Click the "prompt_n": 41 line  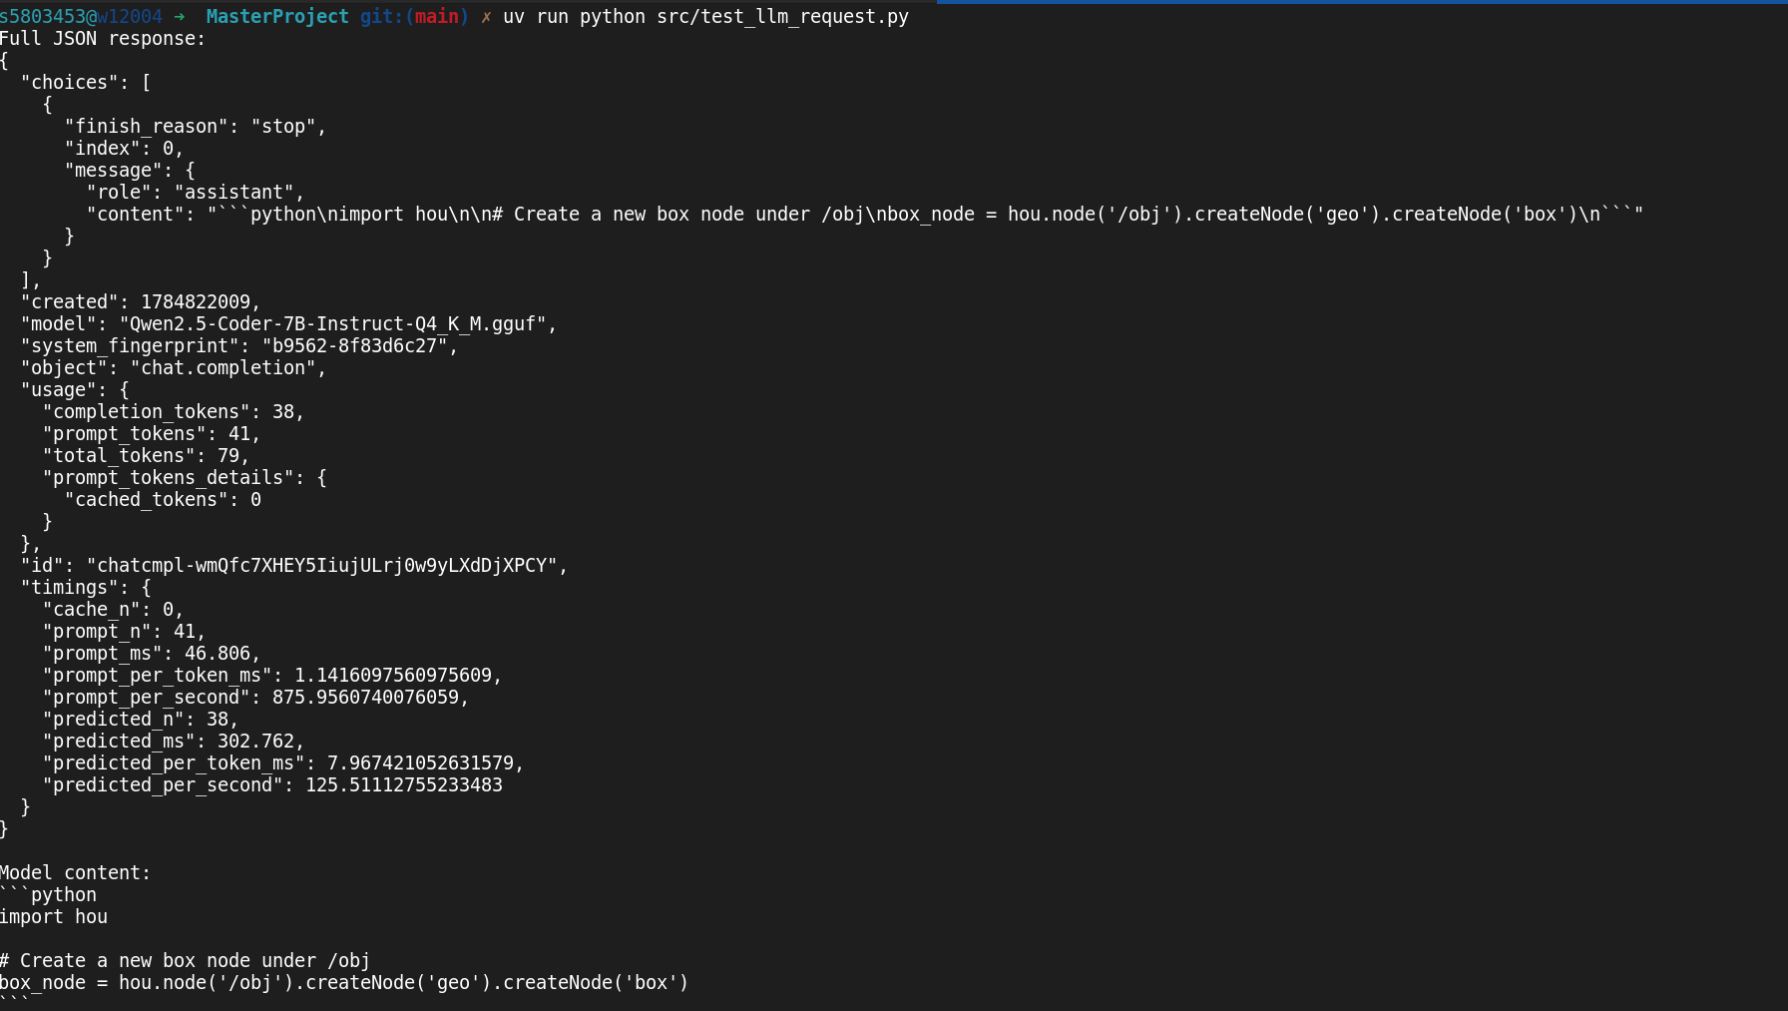(x=125, y=632)
